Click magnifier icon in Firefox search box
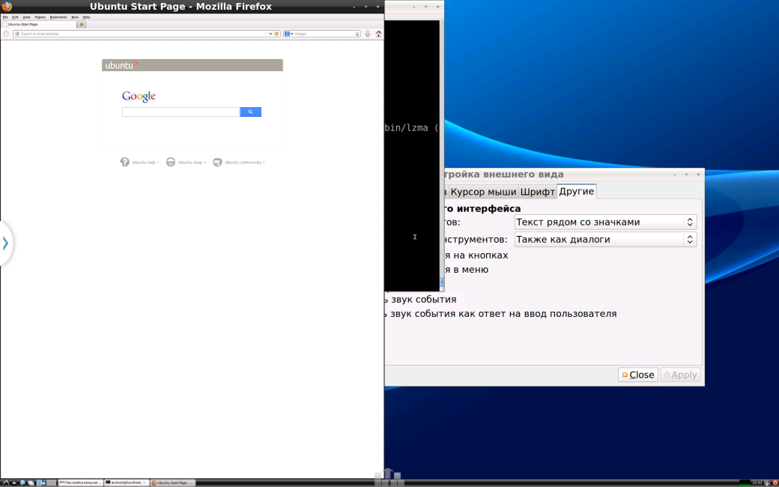The image size is (779, 487). [x=357, y=34]
